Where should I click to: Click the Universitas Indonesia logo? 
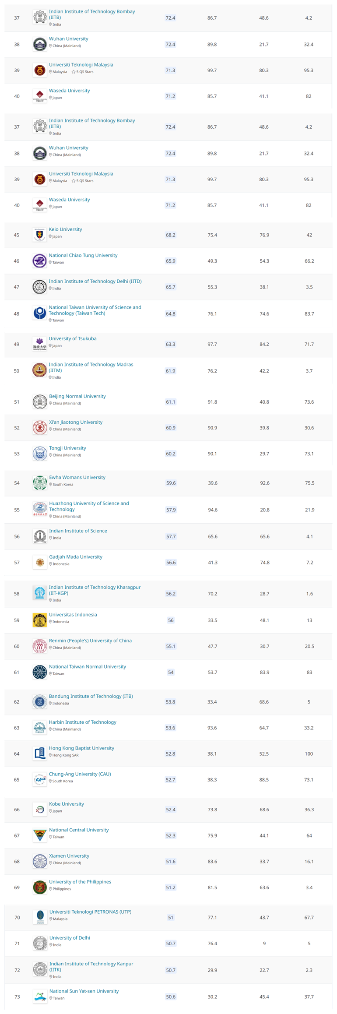coord(40,620)
